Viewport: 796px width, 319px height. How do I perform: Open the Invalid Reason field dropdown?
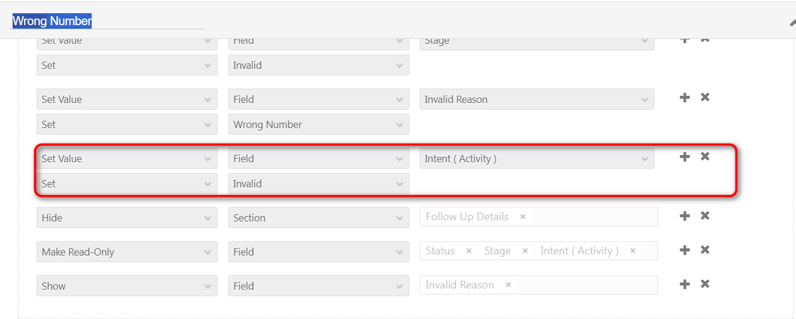tap(536, 99)
